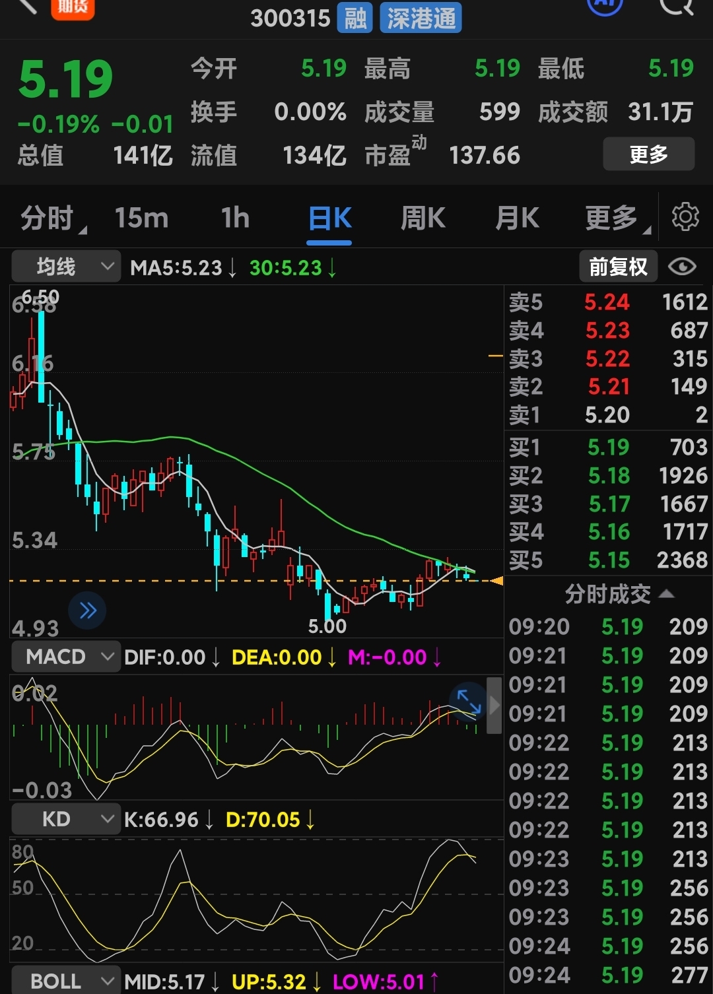Screen dimensions: 713x994
Task: Tap the 卖3 ask row at 5.22
Action: (x=608, y=358)
